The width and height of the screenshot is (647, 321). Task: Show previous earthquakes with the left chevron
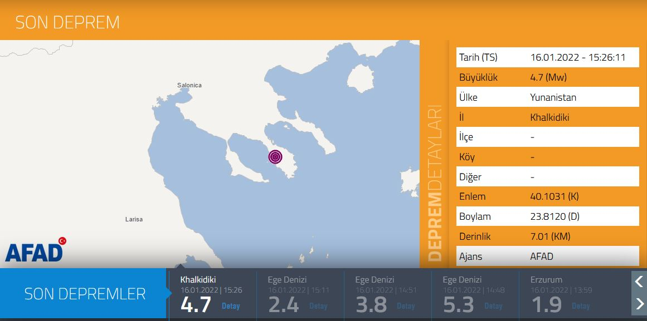(x=639, y=282)
